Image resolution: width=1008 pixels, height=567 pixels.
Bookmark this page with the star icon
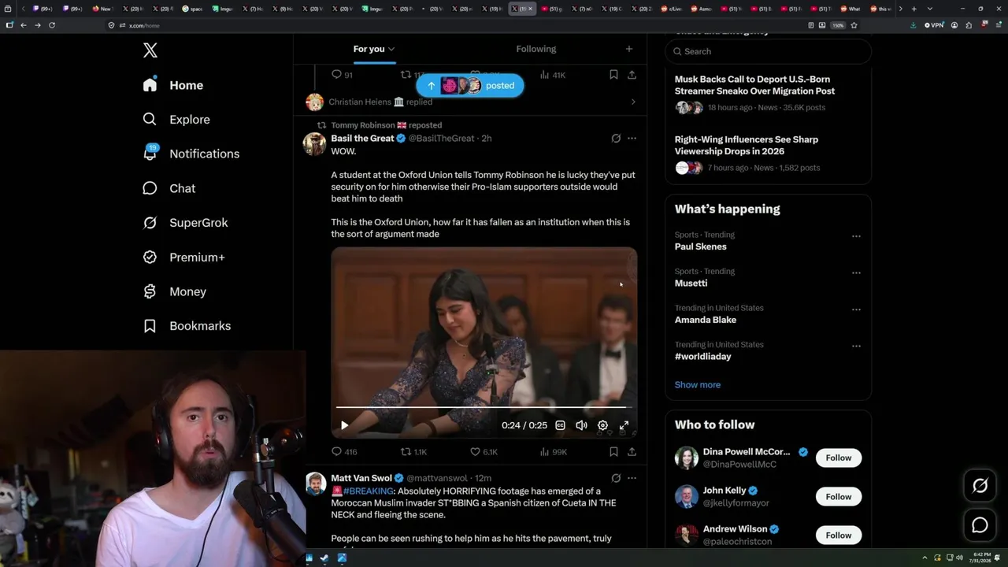click(854, 25)
